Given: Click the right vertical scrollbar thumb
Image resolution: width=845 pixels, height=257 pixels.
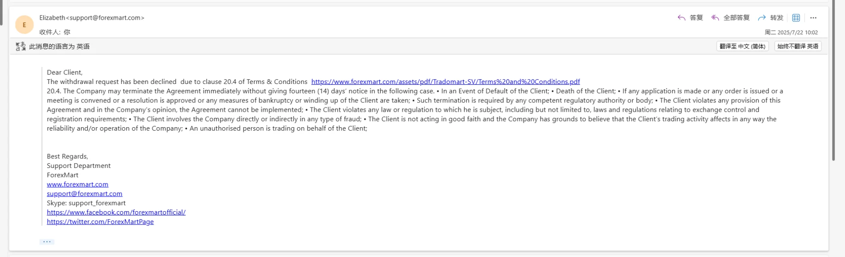Looking at the screenshot, I should (x=833, y=81).
